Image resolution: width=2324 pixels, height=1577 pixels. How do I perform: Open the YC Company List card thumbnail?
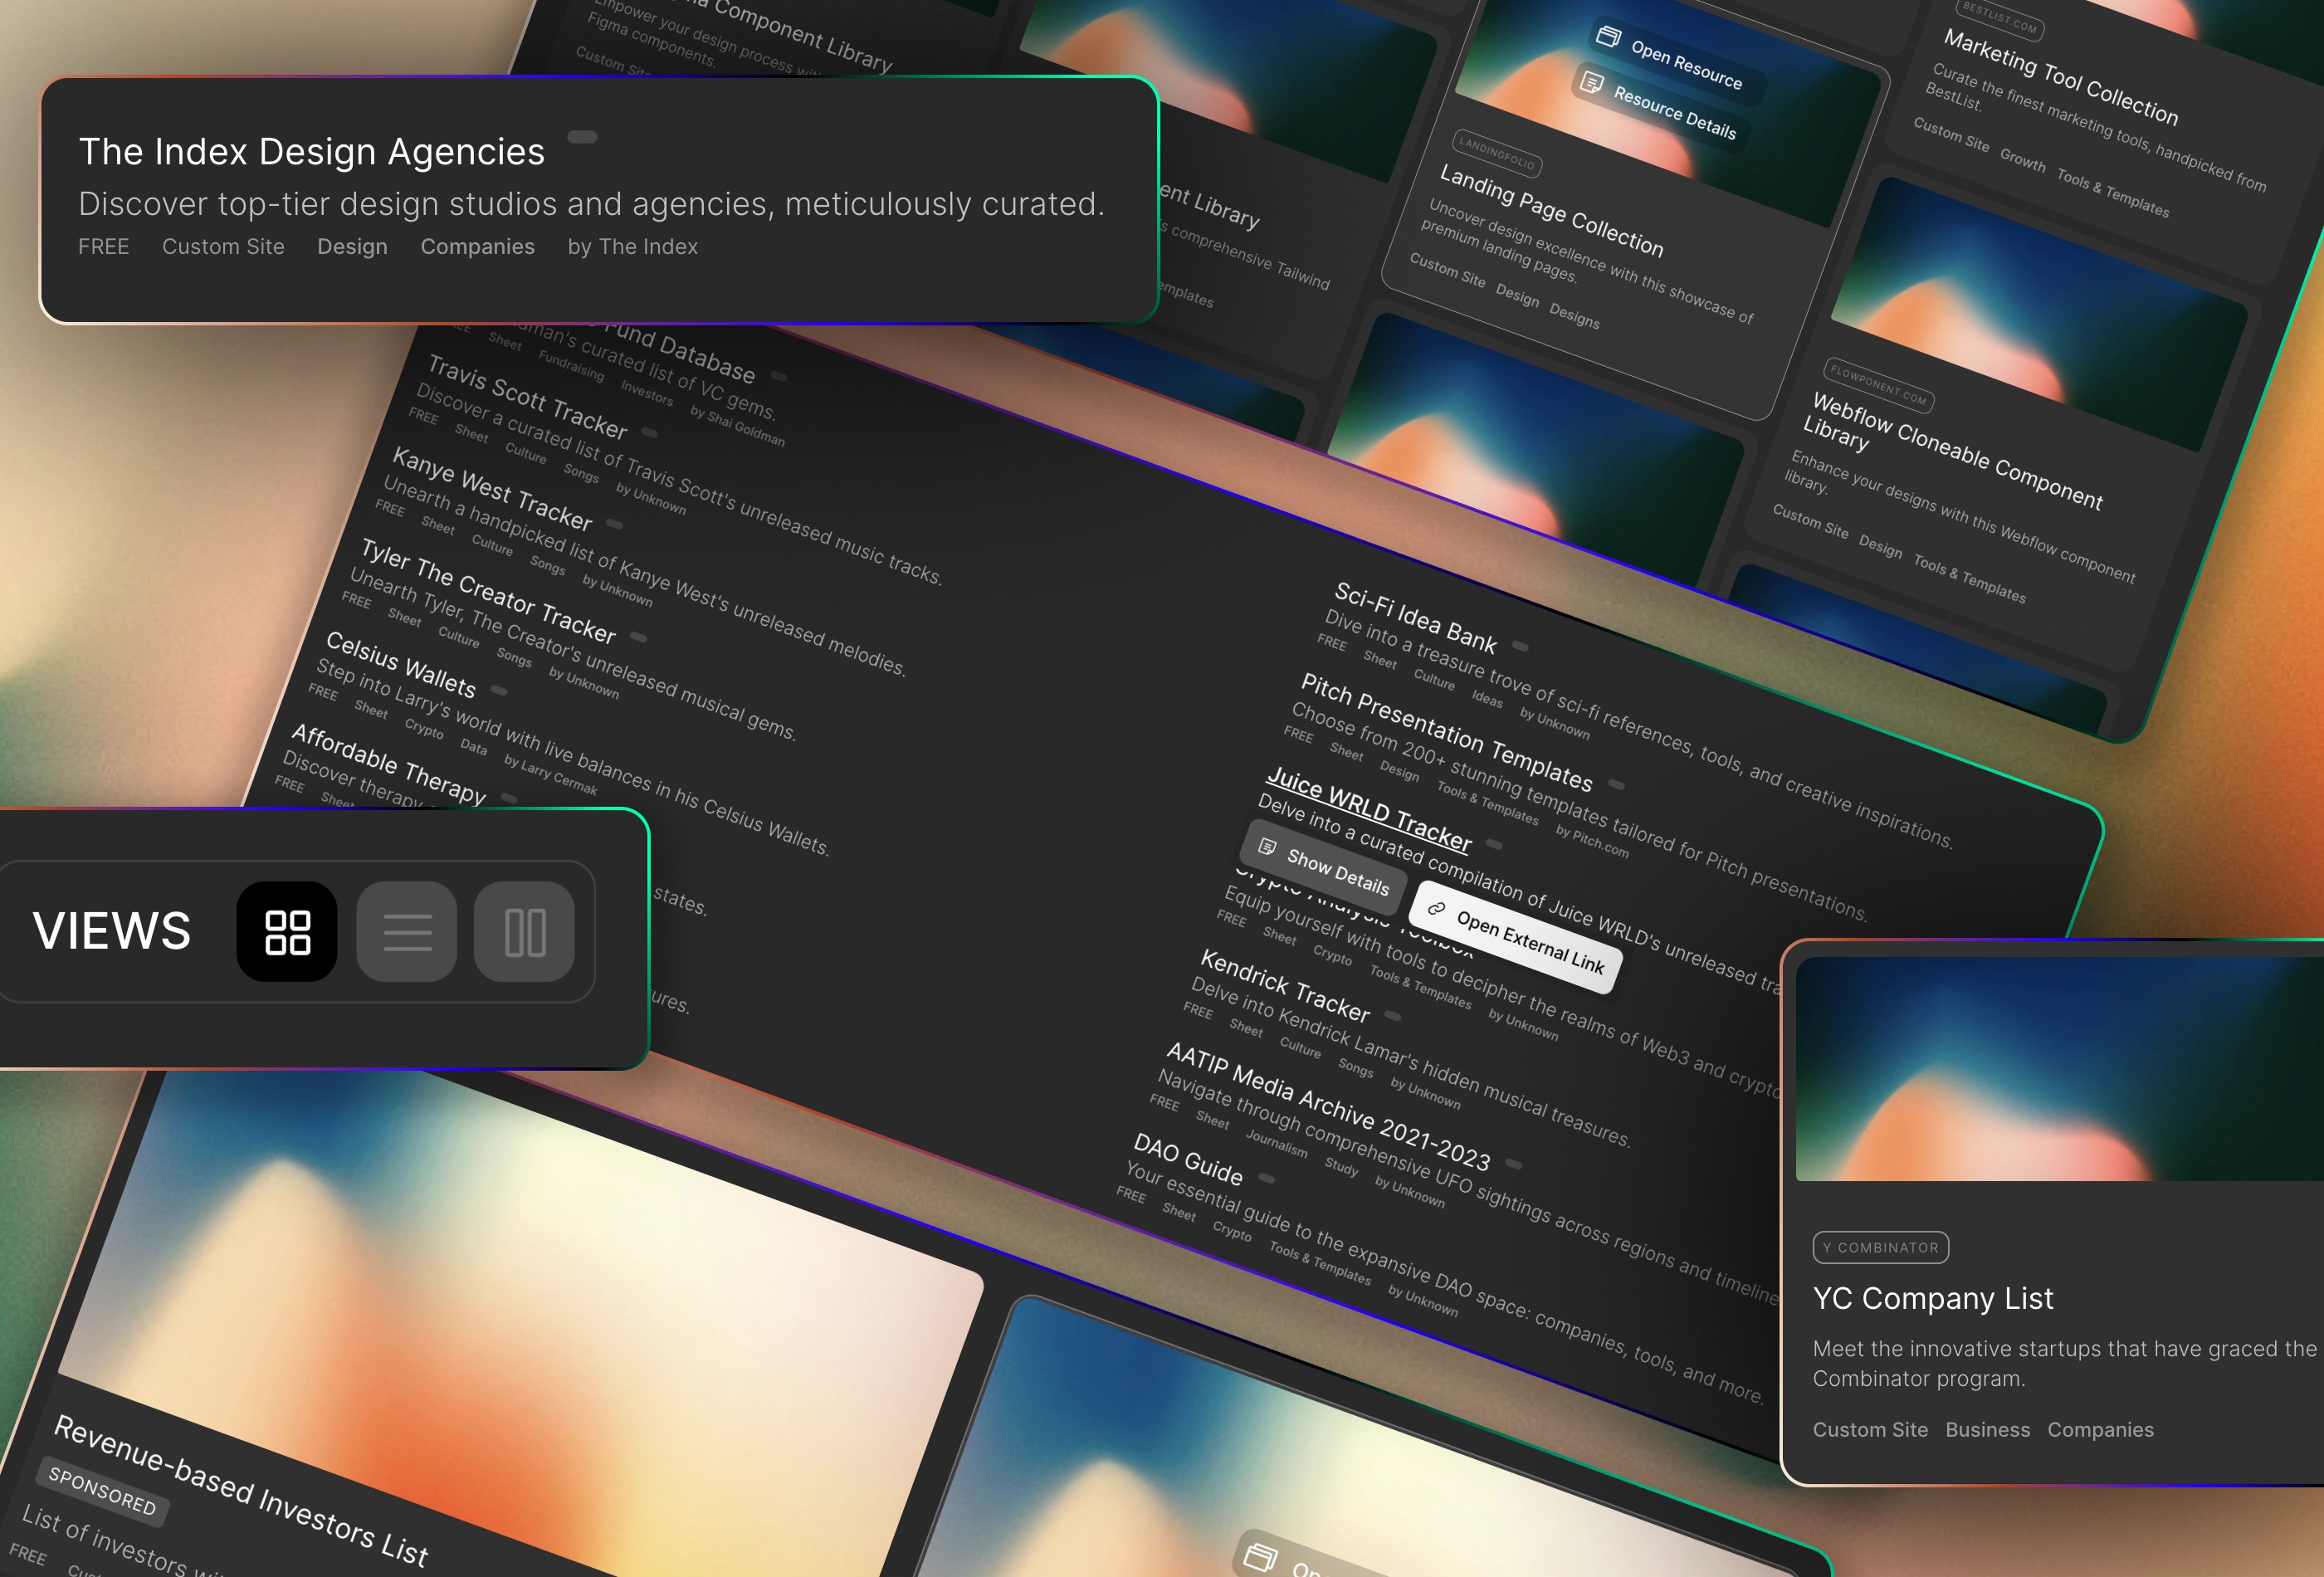[2060, 1069]
